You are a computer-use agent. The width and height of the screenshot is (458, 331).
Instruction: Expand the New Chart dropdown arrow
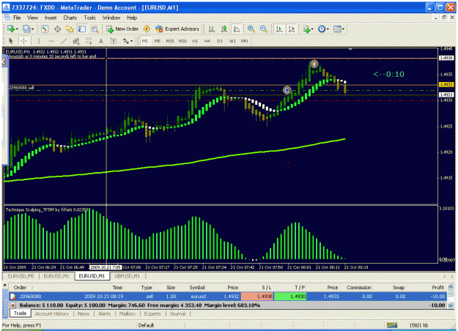click(17, 29)
